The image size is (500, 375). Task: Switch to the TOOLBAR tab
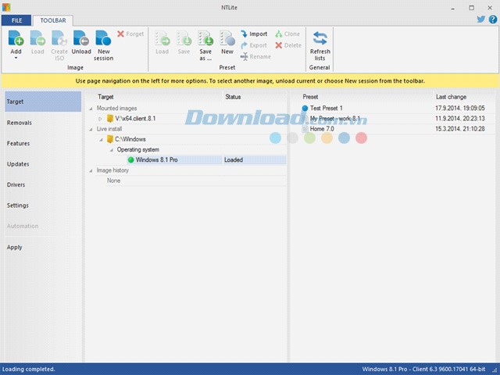(52, 20)
